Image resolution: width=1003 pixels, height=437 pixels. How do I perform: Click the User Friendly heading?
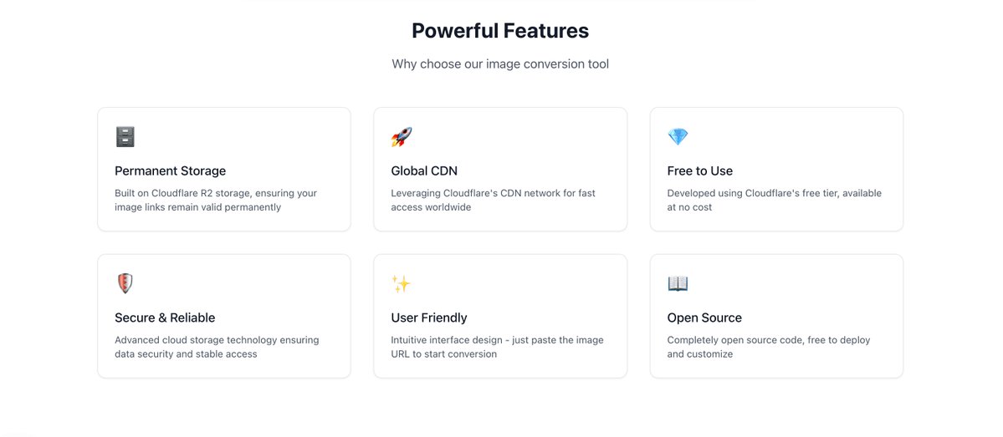429,318
